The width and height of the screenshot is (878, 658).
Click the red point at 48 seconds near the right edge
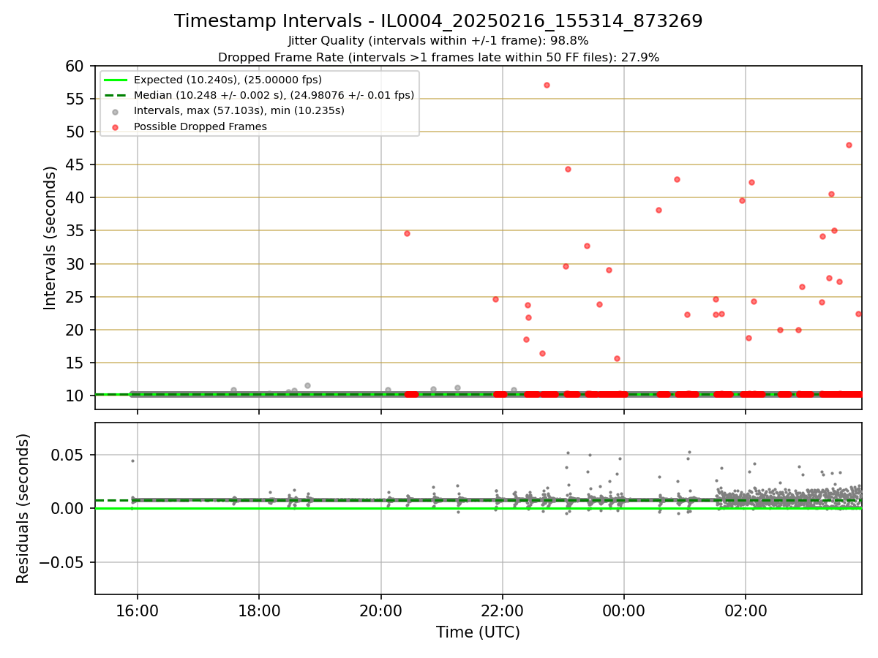click(849, 145)
